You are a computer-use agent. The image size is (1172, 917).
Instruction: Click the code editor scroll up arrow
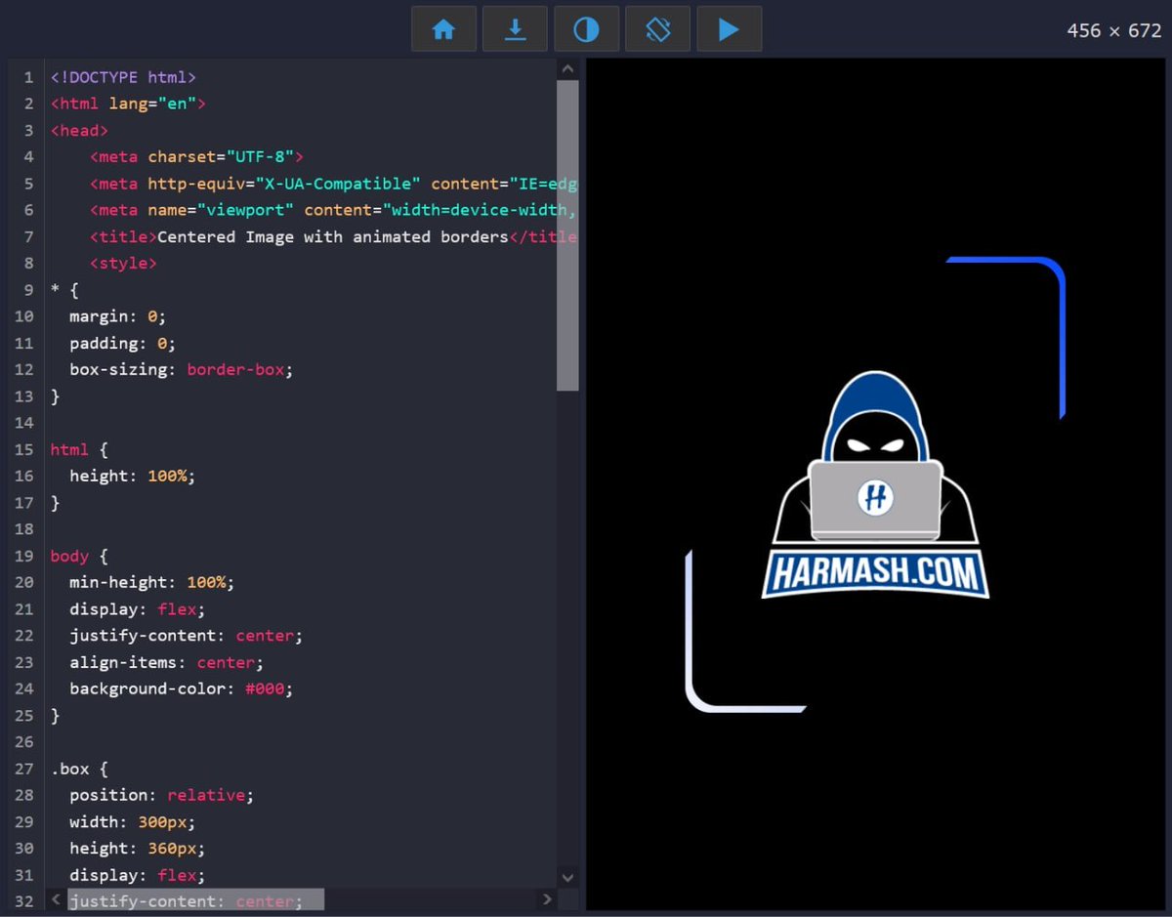click(x=567, y=69)
